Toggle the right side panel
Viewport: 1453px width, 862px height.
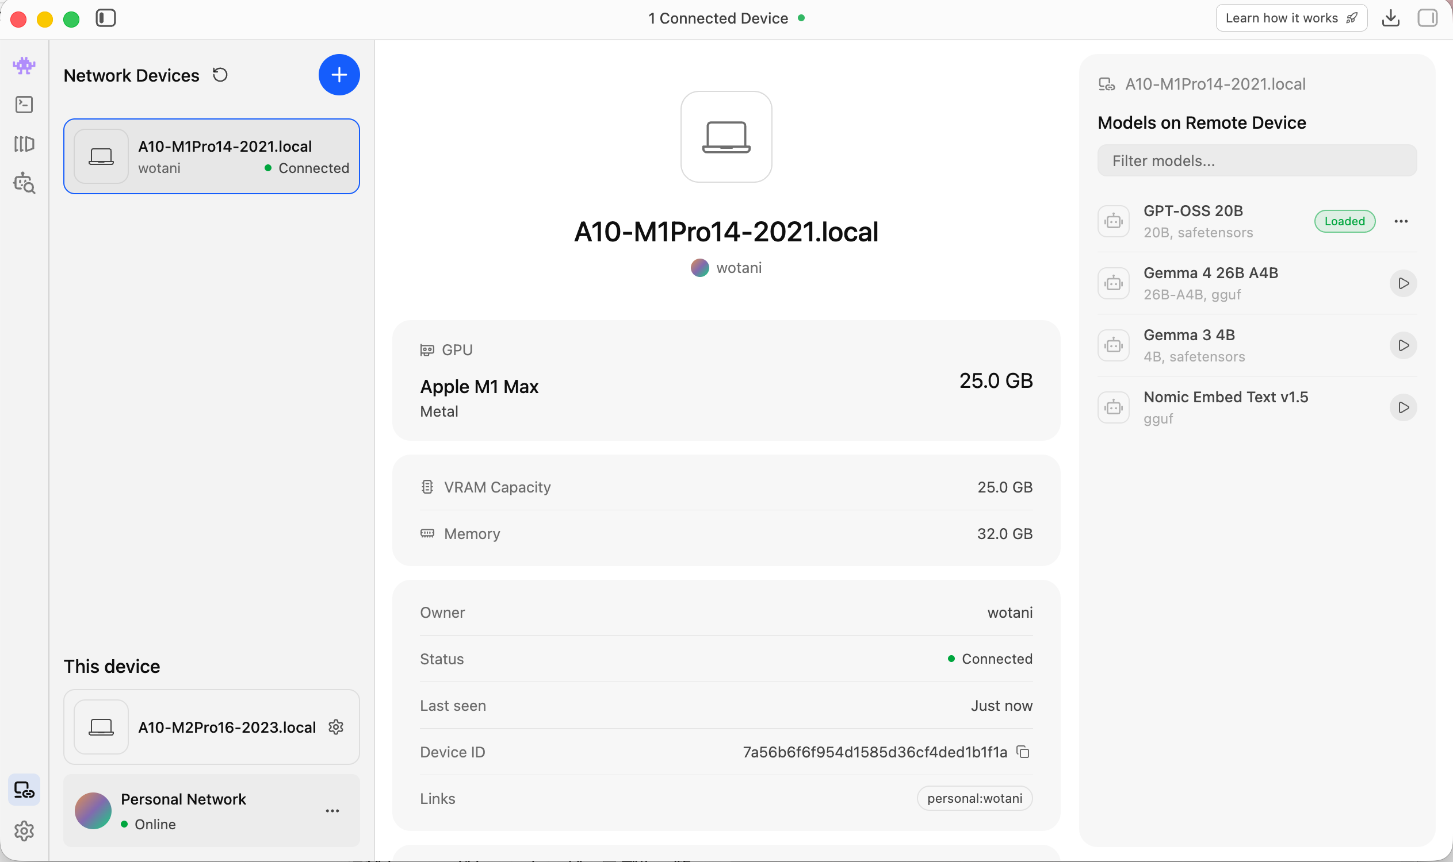point(1427,18)
